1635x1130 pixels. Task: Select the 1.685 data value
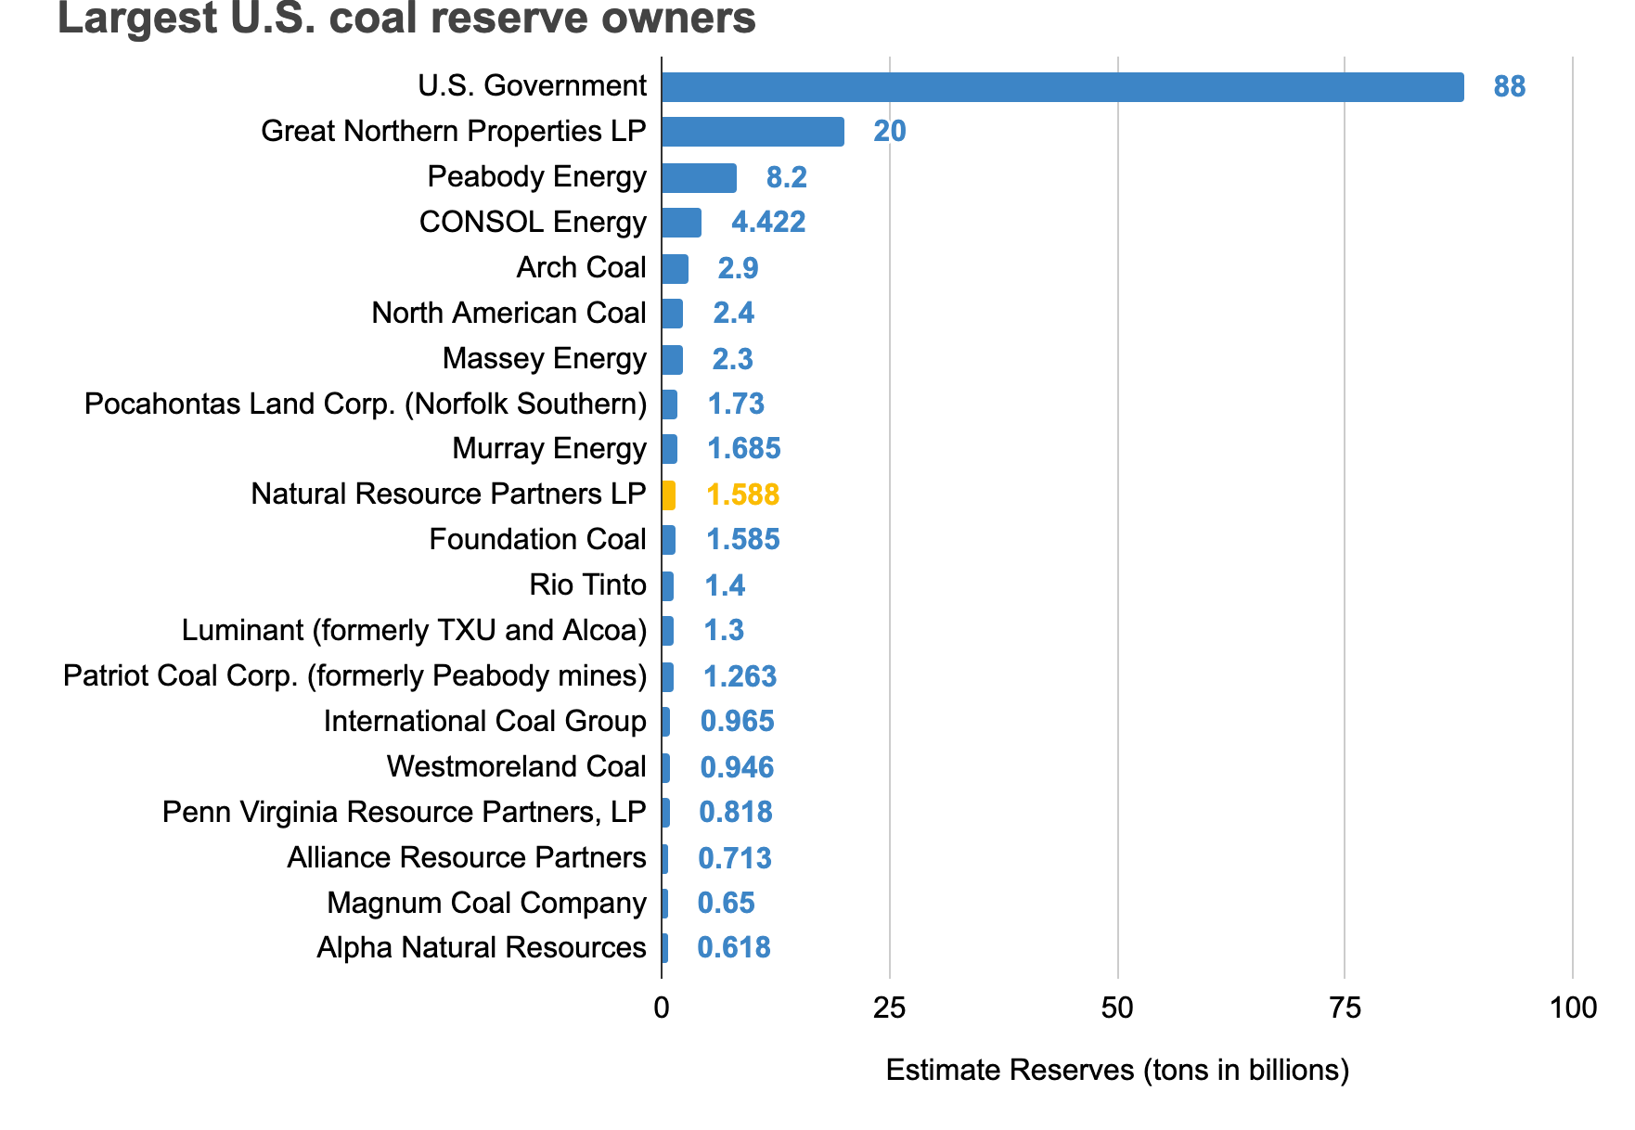744,449
